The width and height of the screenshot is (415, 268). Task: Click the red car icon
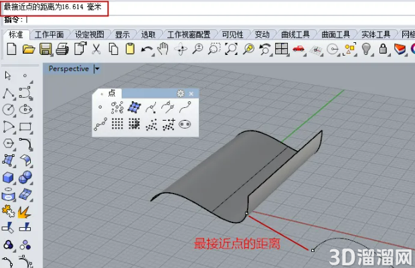tap(299, 49)
